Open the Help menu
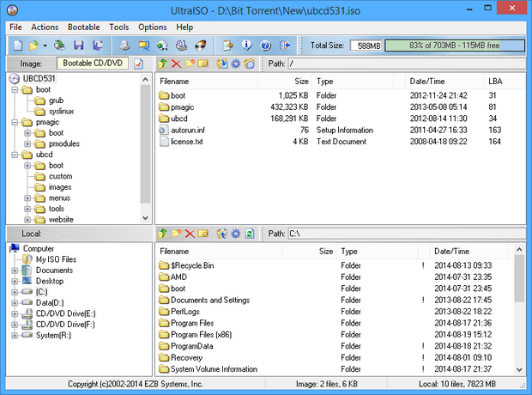The width and height of the screenshot is (532, 395). [184, 27]
